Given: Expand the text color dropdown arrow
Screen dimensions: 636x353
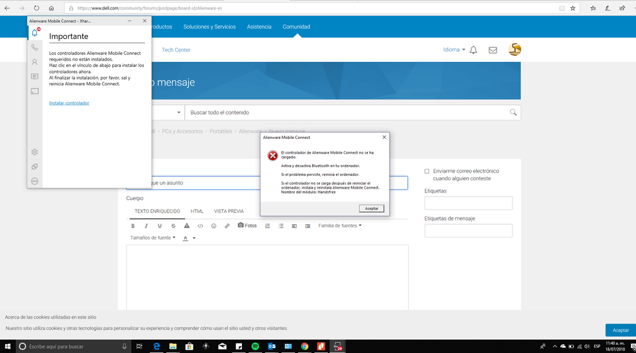Looking at the screenshot, I should (194, 238).
